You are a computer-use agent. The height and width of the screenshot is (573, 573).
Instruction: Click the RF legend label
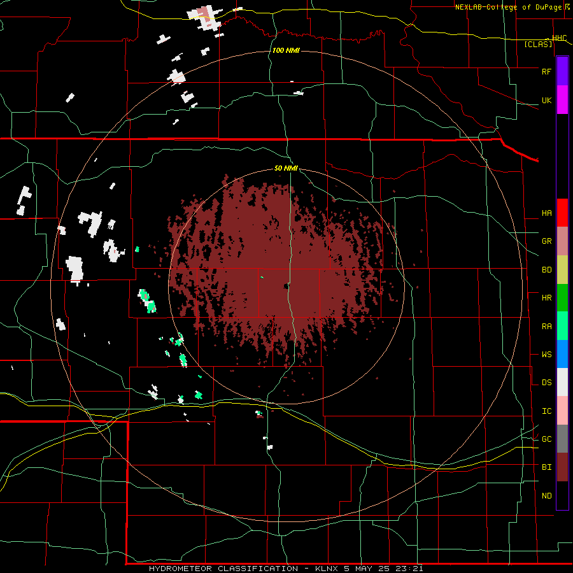click(x=546, y=72)
